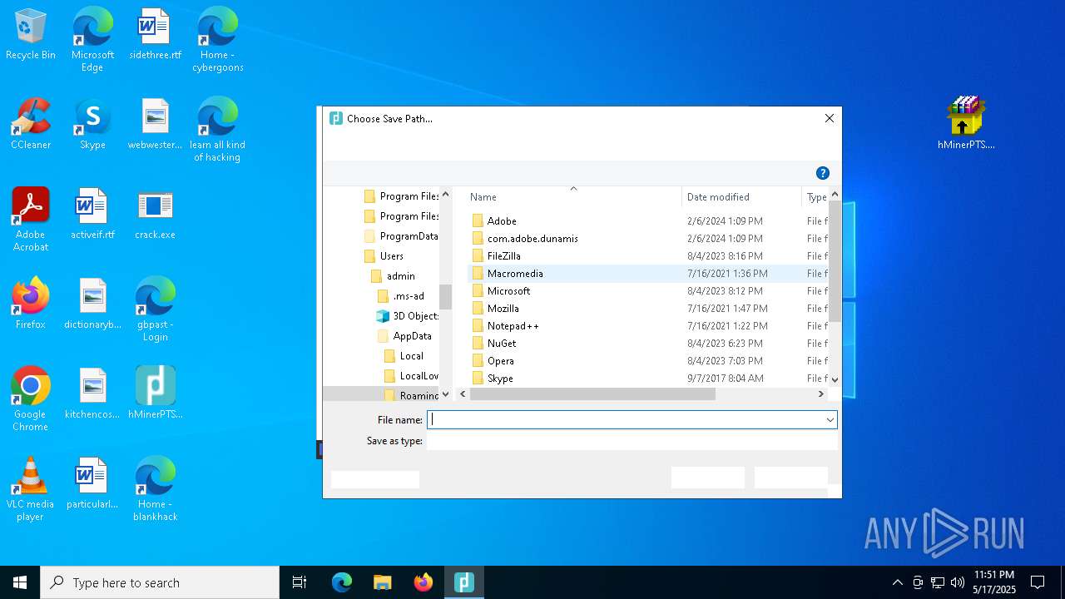Open Task View on the taskbar

300,582
